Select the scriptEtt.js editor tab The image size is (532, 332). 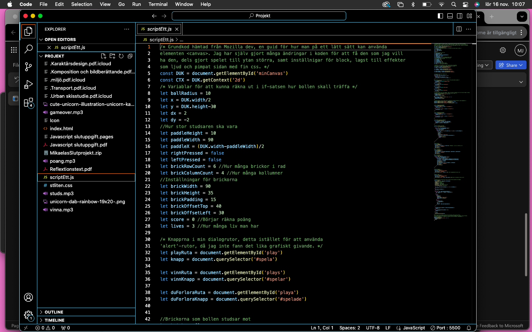159,29
